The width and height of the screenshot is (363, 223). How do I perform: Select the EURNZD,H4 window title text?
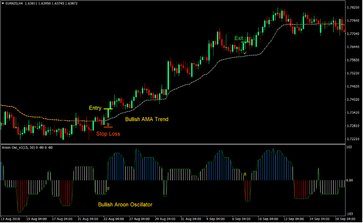pyautogui.click(x=14, y=3)
